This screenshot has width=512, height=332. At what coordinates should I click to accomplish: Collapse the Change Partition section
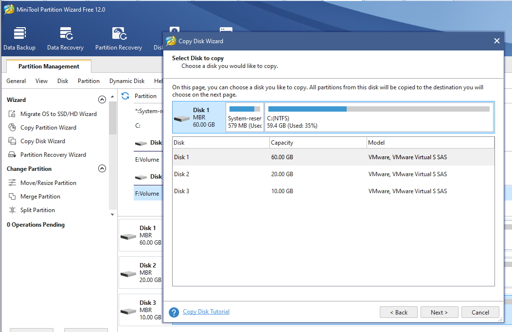pos(102,168)
